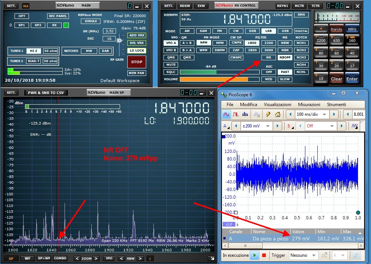Image resolution: width=371 pixels, height=264 pixels.
Task: Click PWR & SNR TO CSV button
Action: coord(46,93)
